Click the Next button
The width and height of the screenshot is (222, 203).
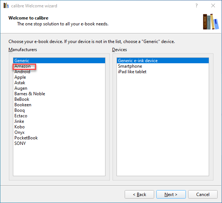[171, 195]
